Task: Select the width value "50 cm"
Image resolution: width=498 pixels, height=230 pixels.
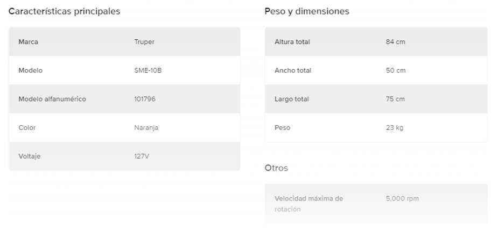Action: tap(395, 70)
